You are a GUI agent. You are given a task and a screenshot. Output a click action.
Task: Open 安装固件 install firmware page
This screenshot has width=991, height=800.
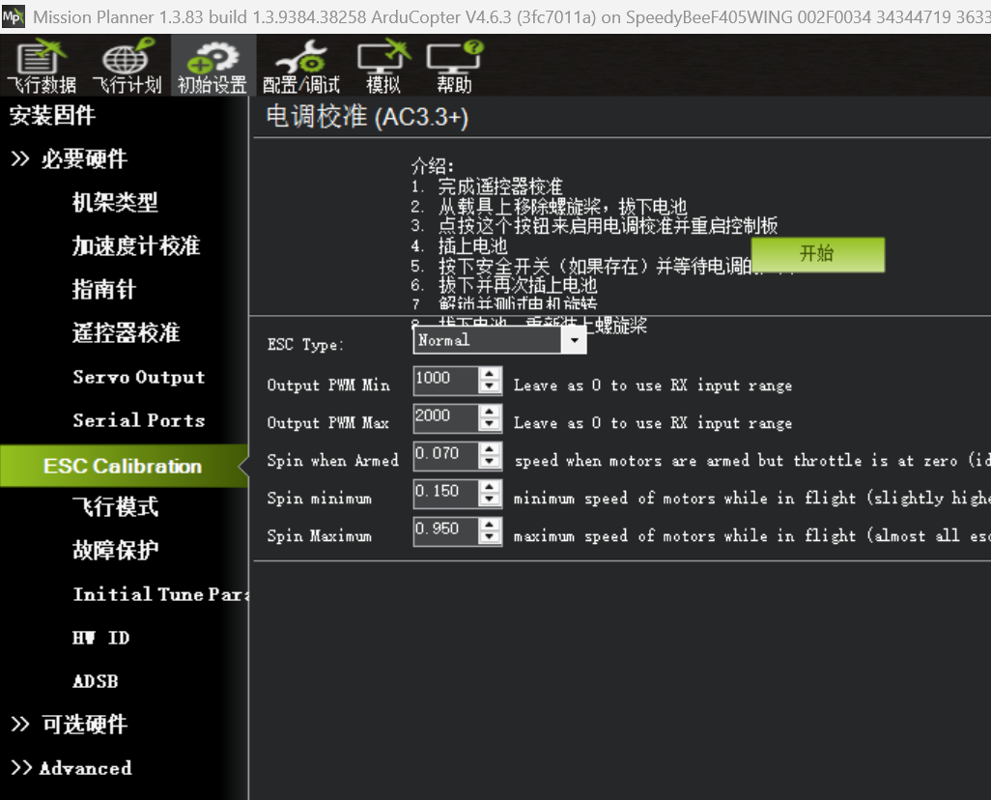click(x=52, y=115)
